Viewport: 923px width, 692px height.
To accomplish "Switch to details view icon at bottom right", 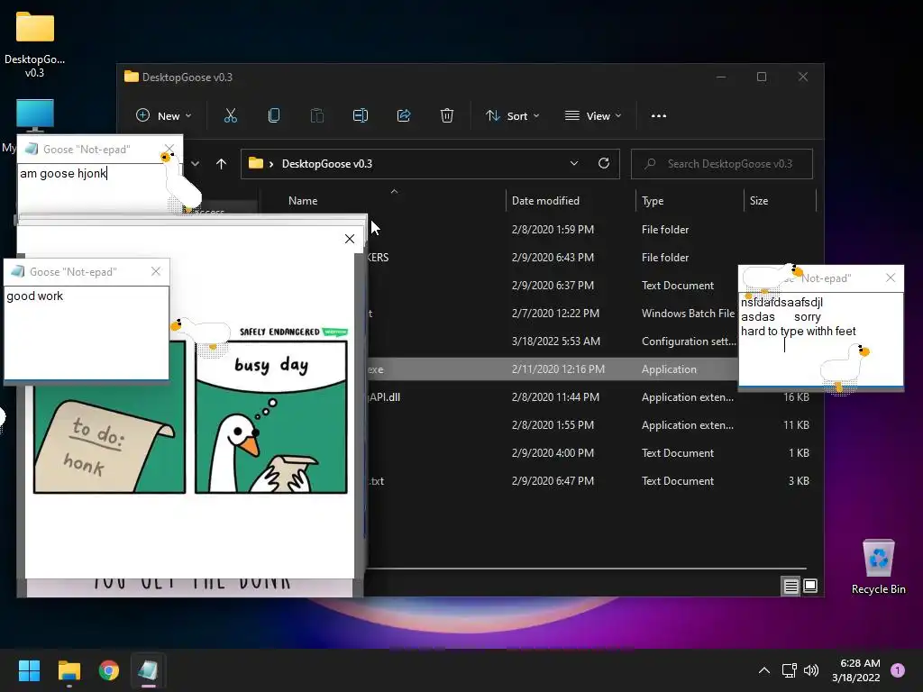I will (x=790, y=586).
